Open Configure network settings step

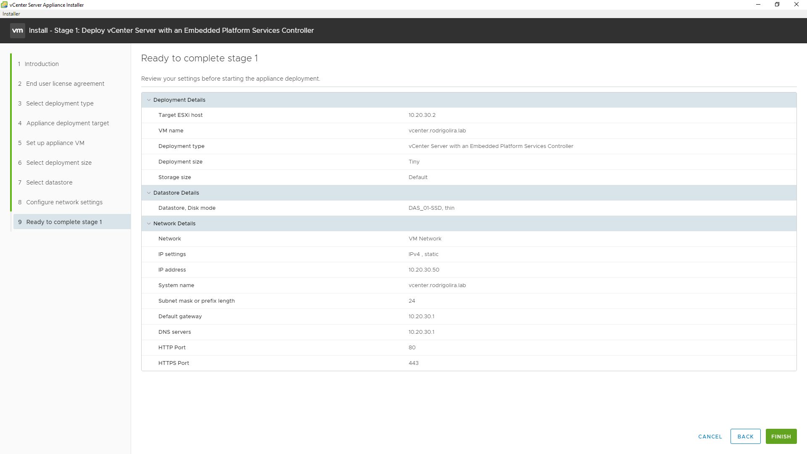point(64,202)
